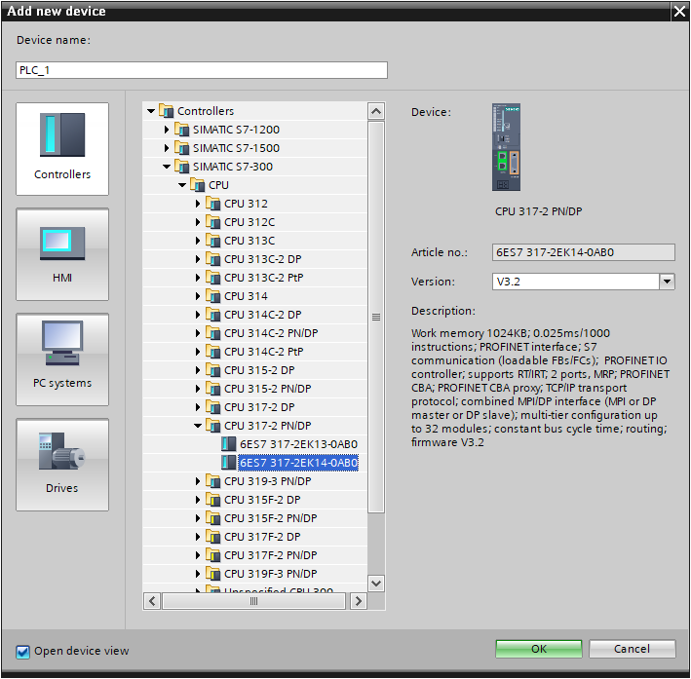Image resolution: width=691 pixels, height=679 pixels.
Task: Click the folder icon beside CPU 317F-2 DP
Action: point(212,536)
